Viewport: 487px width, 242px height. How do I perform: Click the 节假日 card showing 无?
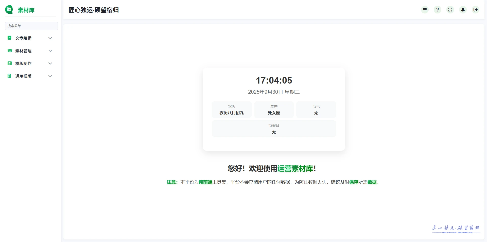pos(274,128)
